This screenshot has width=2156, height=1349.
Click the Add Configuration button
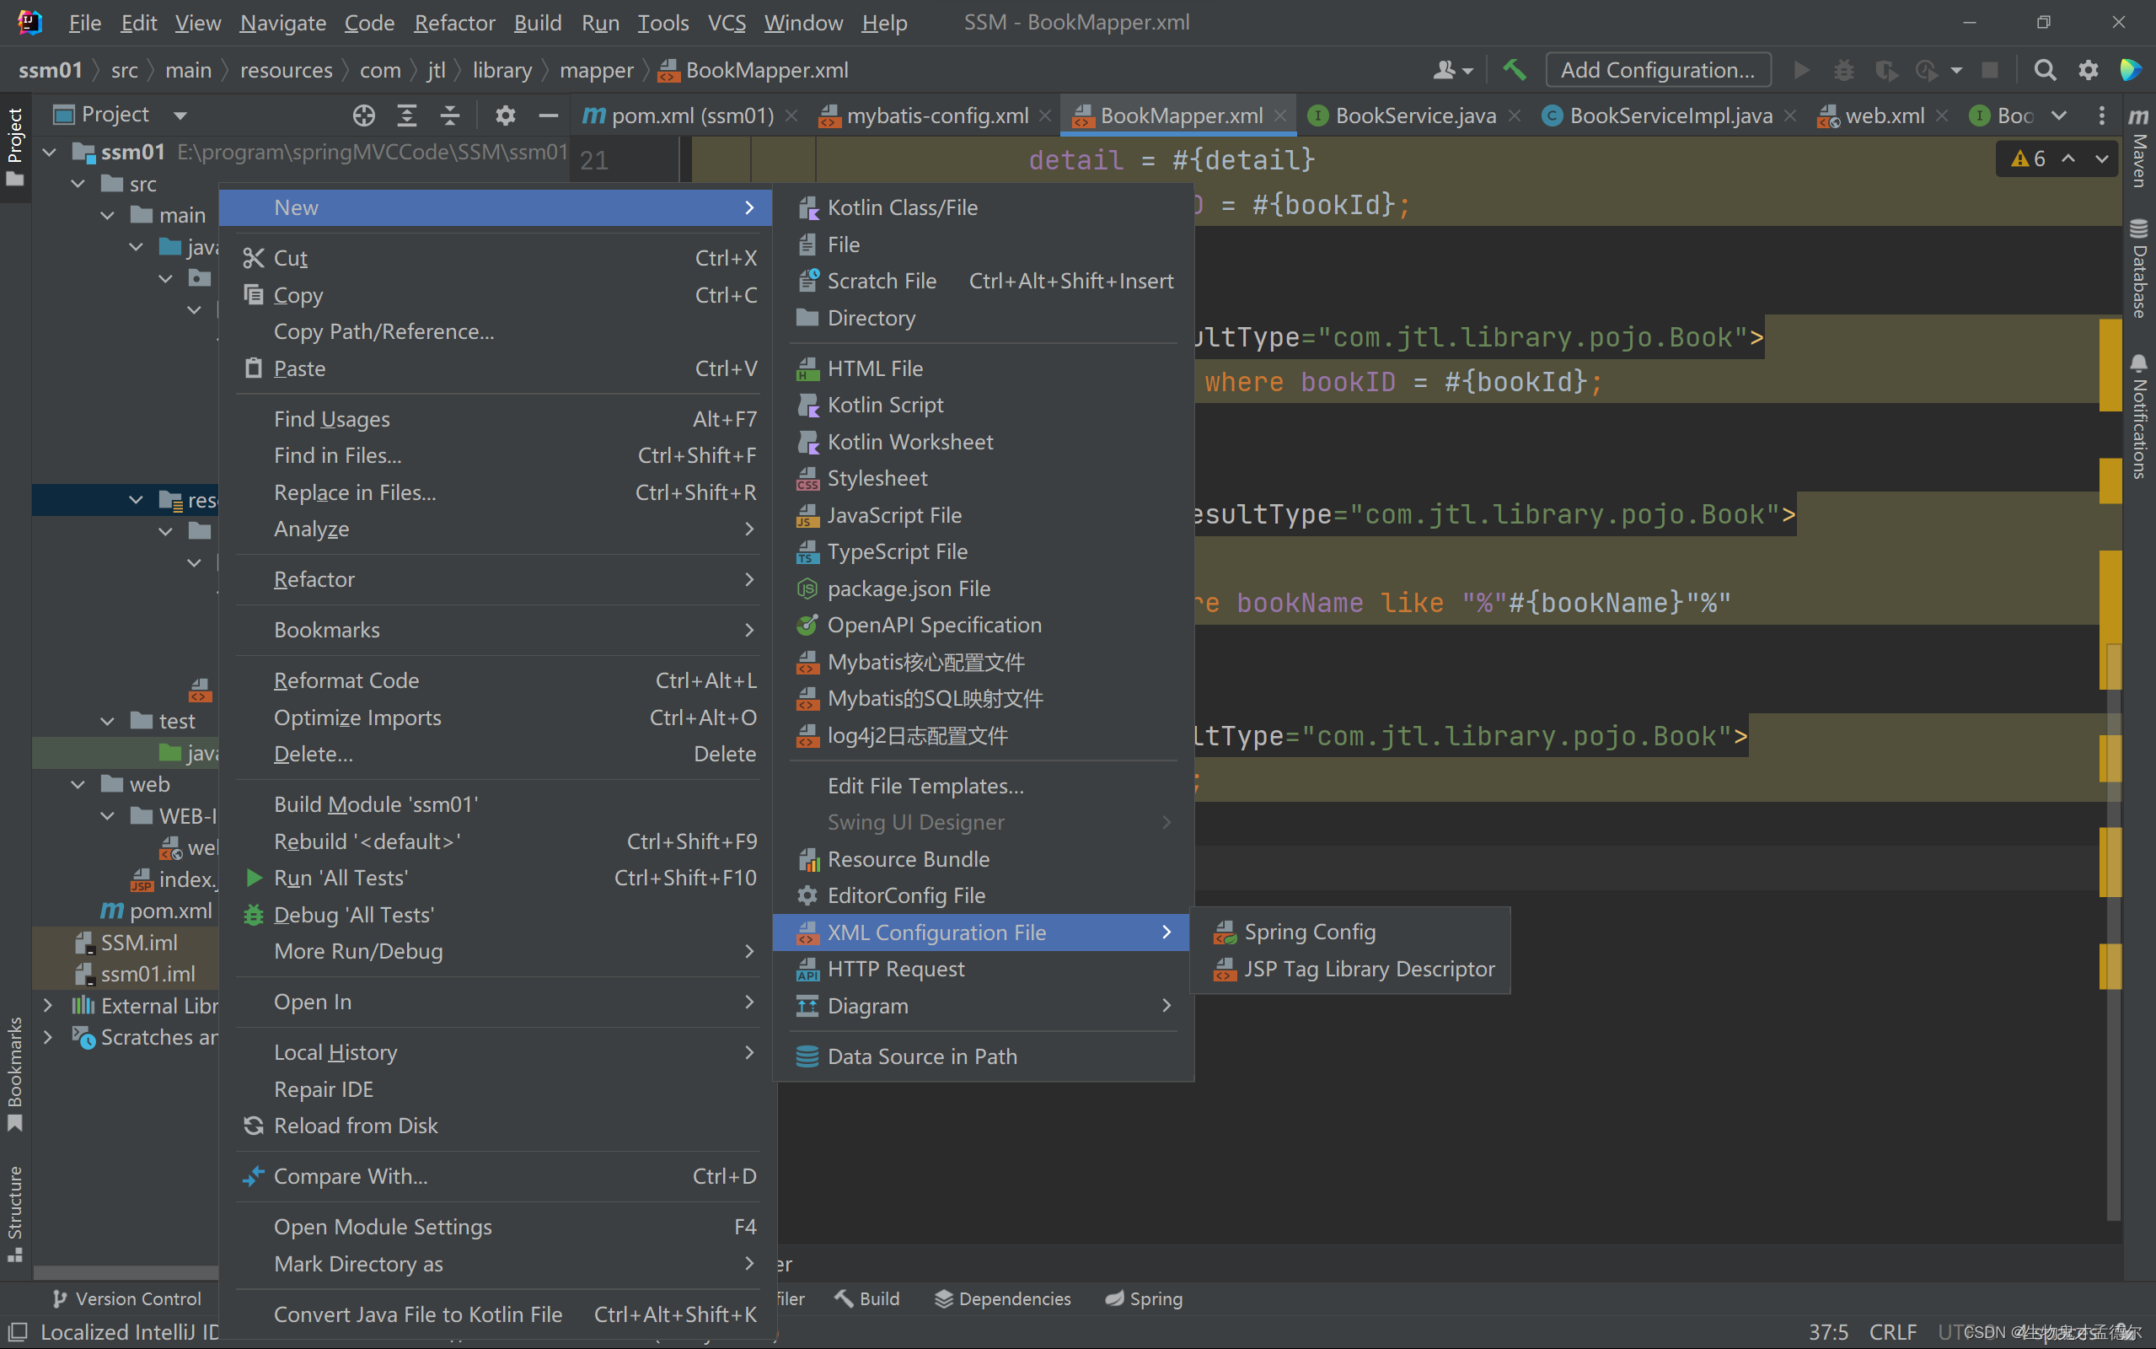click(1657, 70)
